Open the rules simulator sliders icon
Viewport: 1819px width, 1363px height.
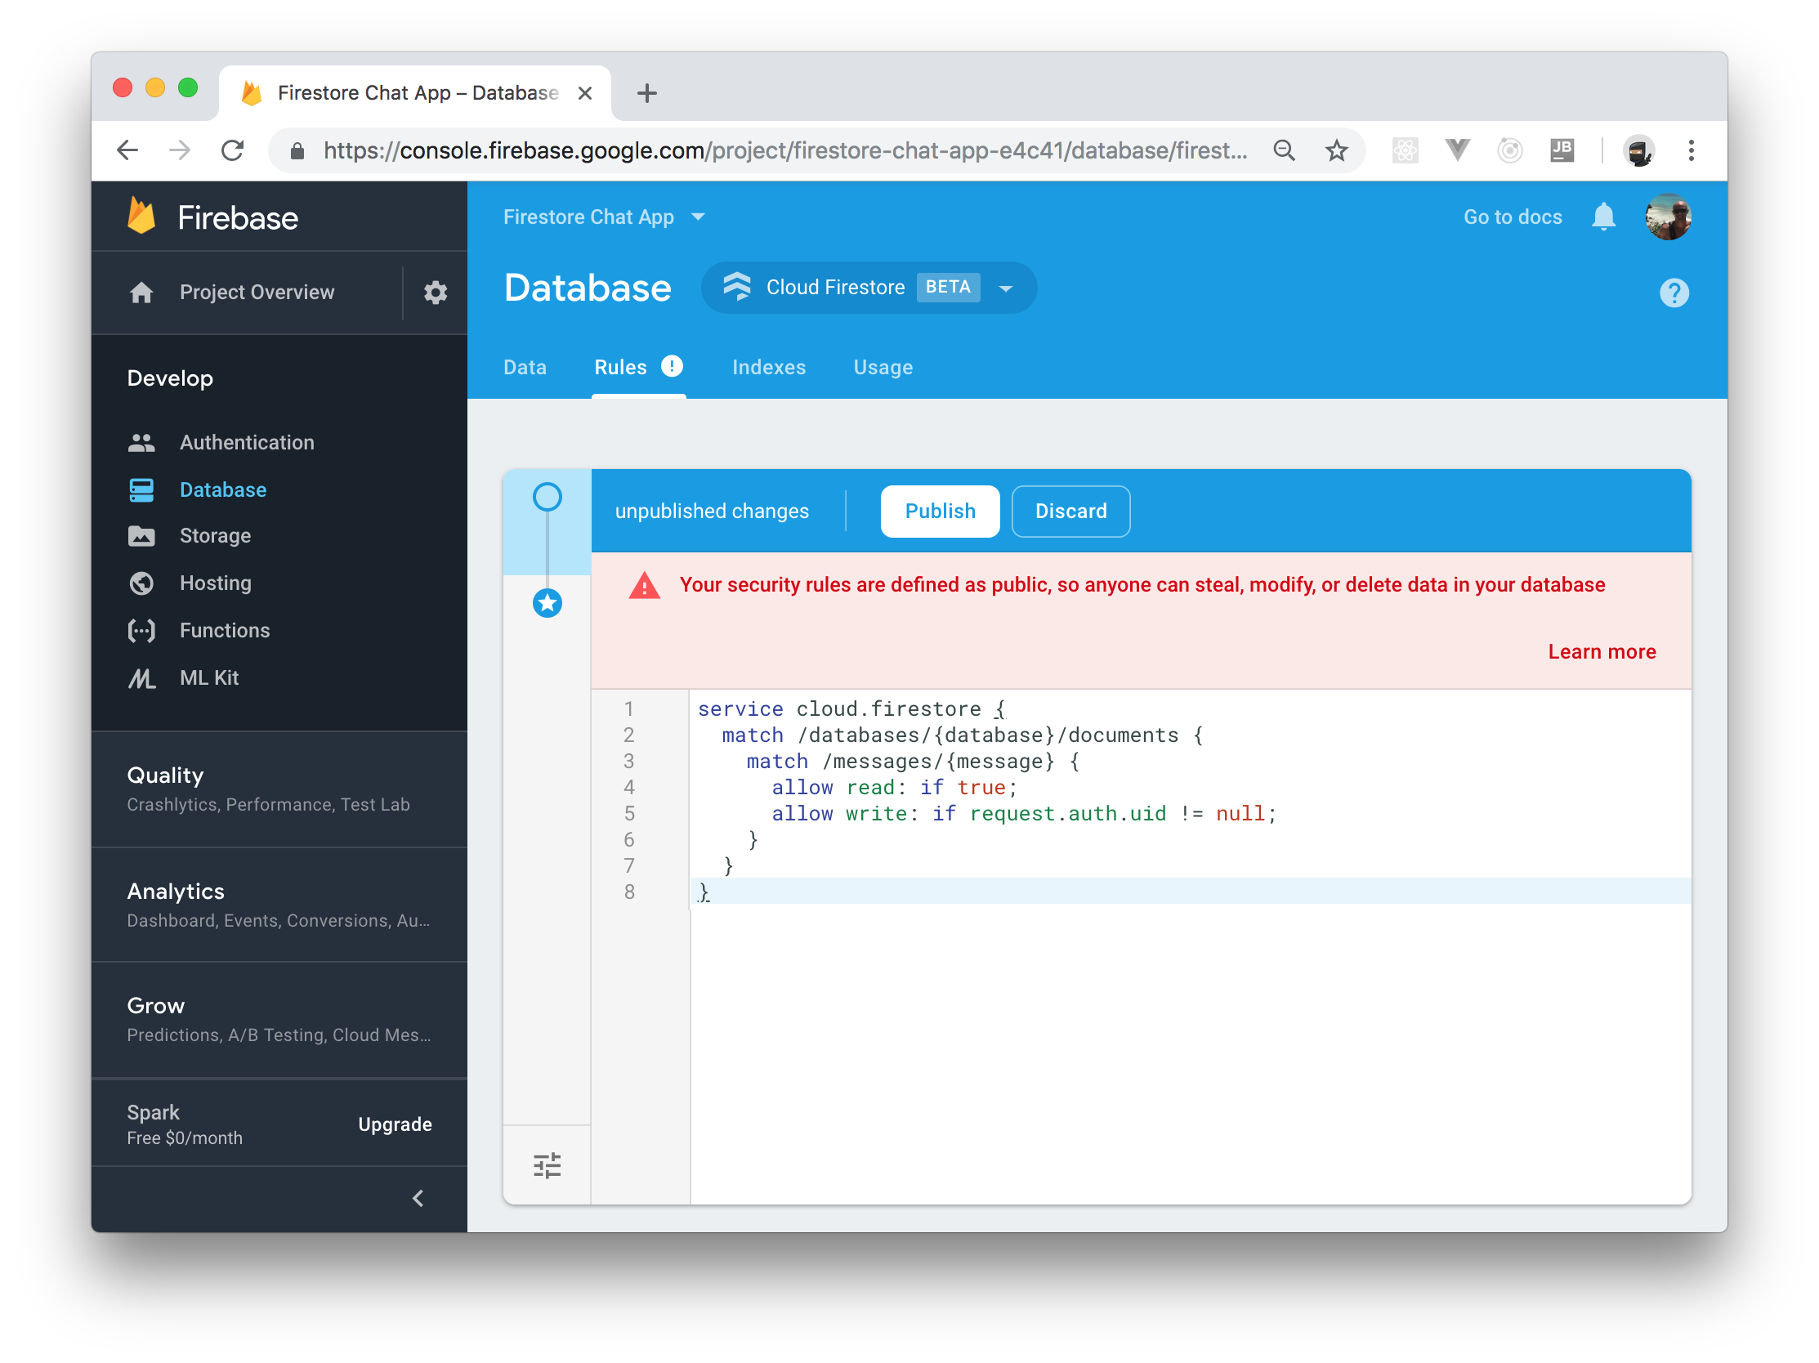point(547,1165)
